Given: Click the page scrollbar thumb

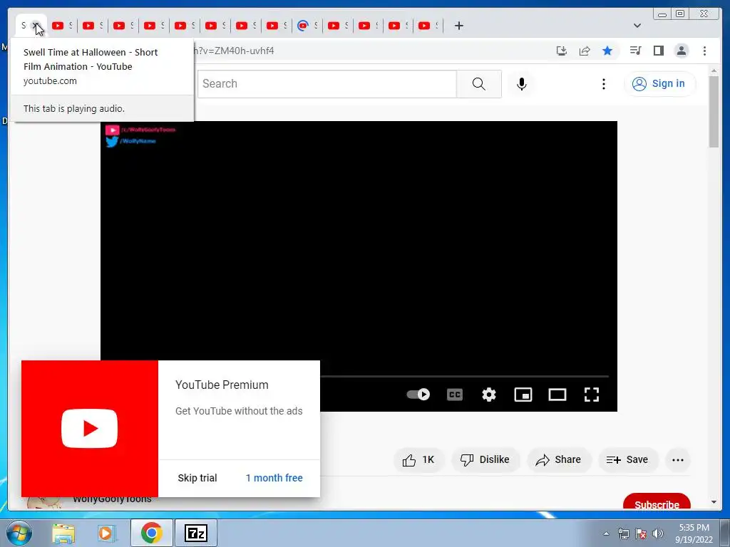Looking at the screenshot, I should point(714,112).
